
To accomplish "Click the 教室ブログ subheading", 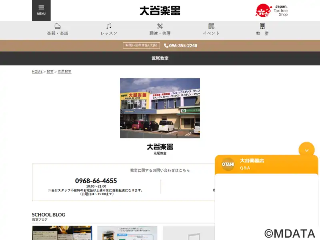I will click(40, 220).
